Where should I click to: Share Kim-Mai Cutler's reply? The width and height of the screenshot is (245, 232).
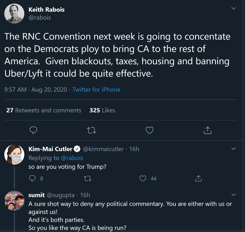[x=198, y=178]
